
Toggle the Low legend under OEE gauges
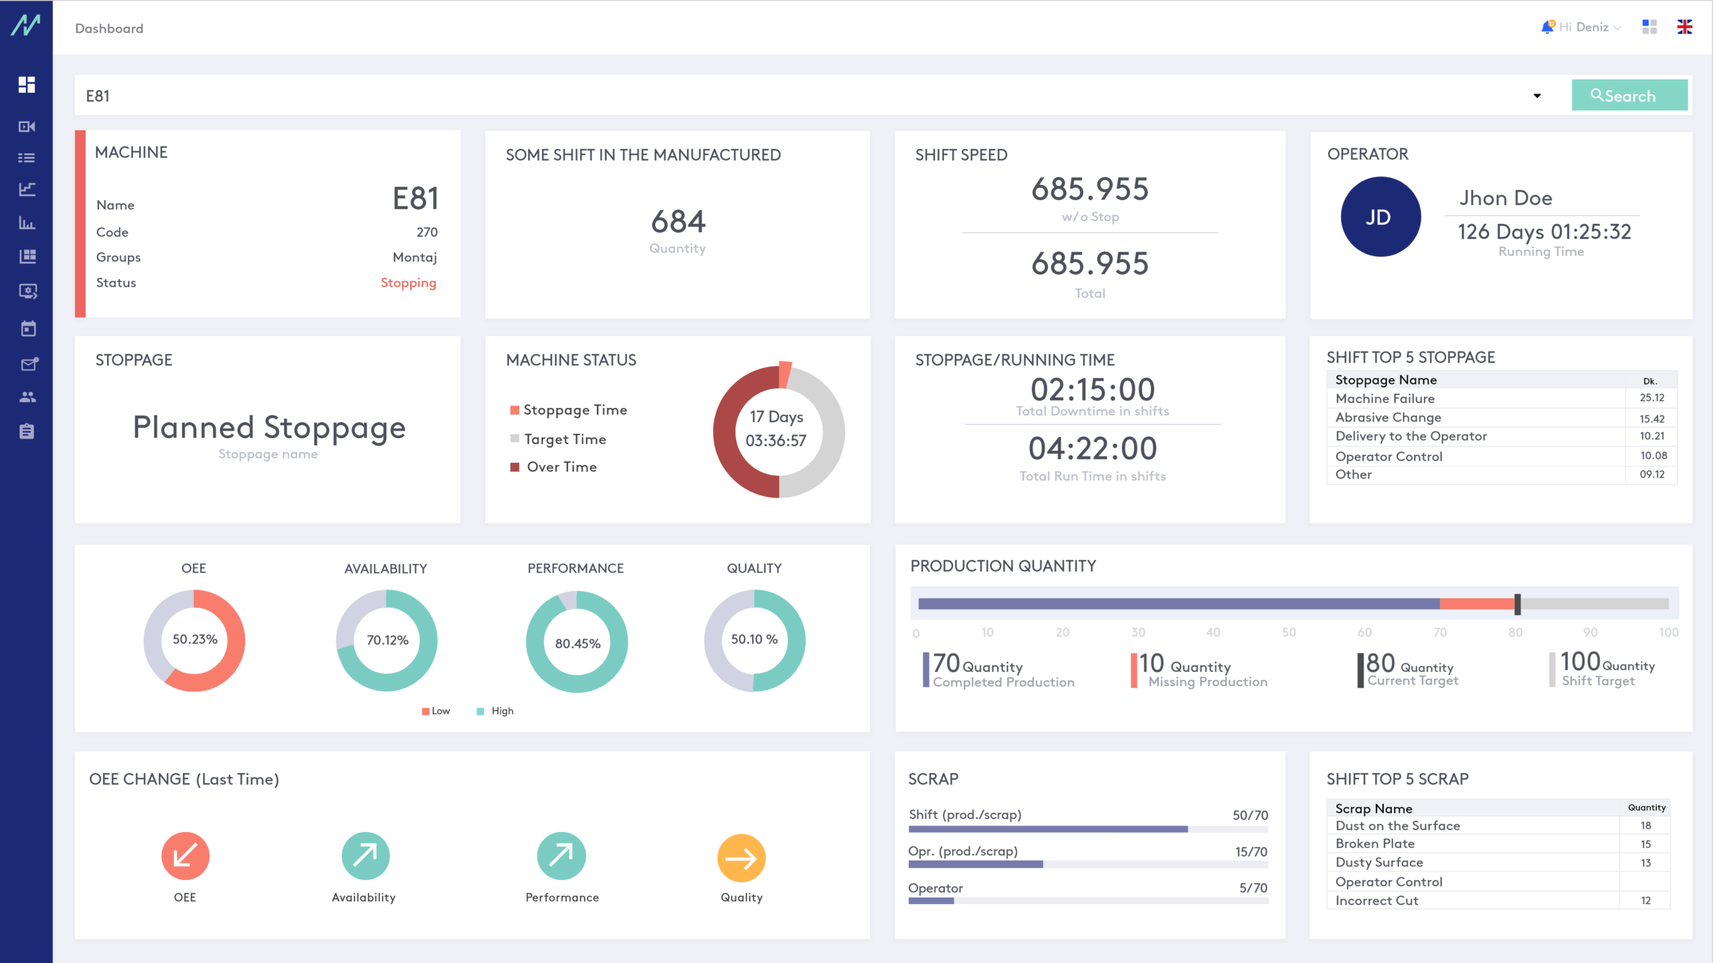coord(435,711)
